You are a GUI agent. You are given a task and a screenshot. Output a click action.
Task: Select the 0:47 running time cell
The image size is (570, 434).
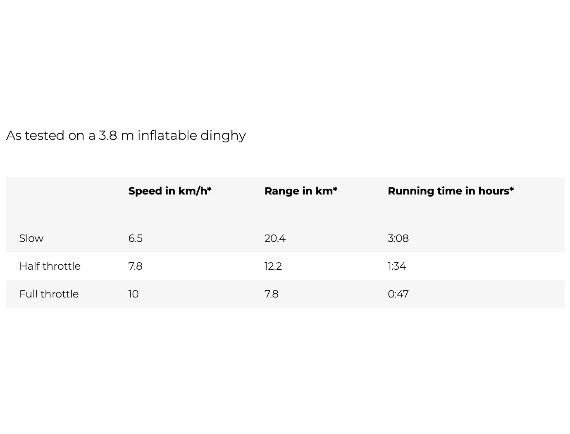coord(398,294)
